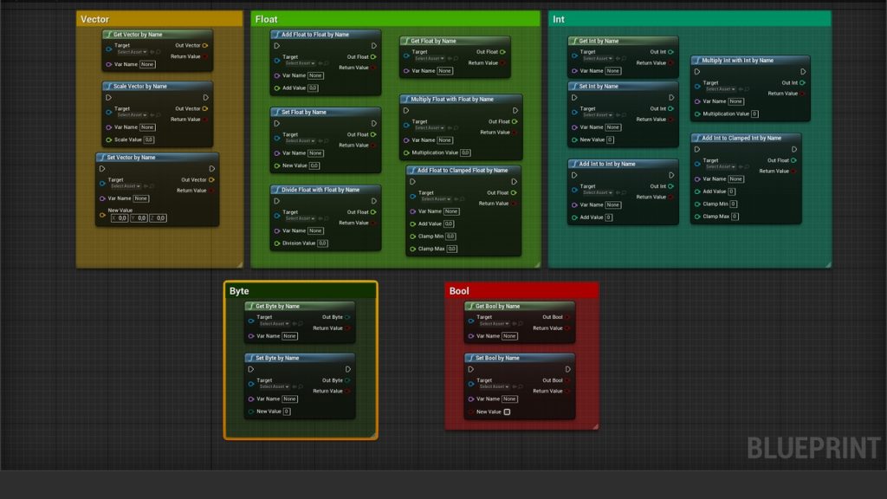Image resolution: width=887 pixels, height=499 pixels.
Task: Click the input execution pin on Set Float by Name
Action: [x=277, y=123]
